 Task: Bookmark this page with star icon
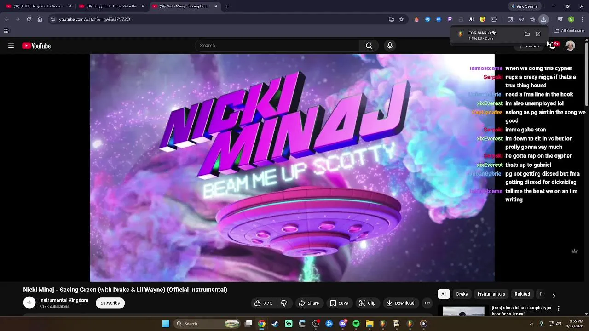401,19
